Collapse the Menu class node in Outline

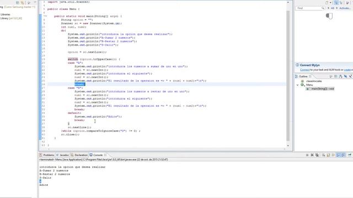point(297,85)
